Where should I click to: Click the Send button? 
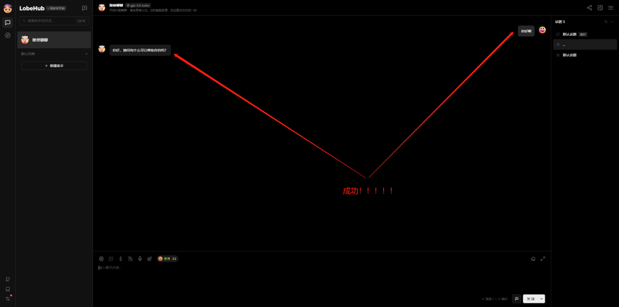point(530,299)
